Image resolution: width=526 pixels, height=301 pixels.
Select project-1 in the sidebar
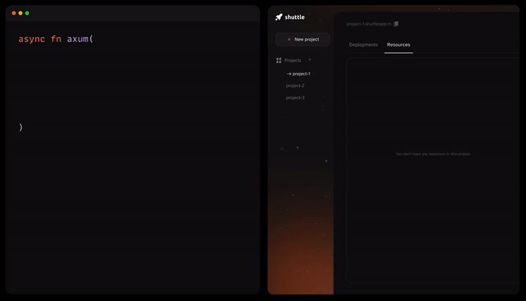coord(301,74)
